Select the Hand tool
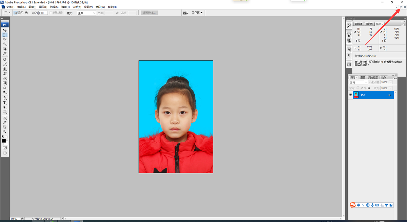 click(5, 127)
